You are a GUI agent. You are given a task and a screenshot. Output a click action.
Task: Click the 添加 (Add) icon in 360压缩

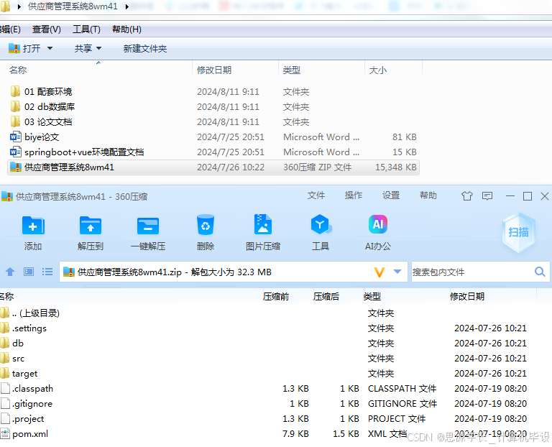click(x=33, y=225)
